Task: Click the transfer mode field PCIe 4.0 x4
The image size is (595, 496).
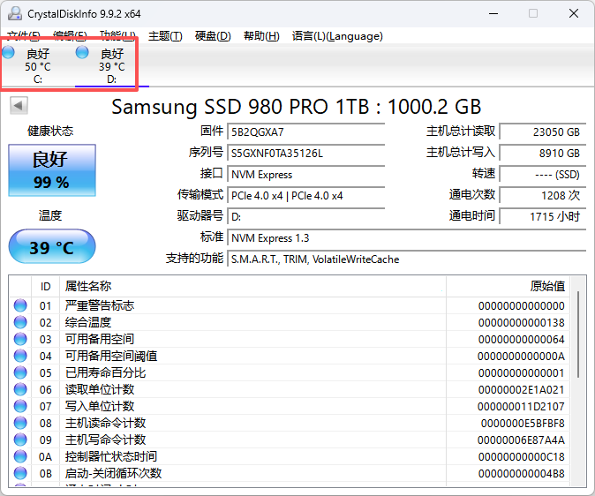Action: click(305, 196)
